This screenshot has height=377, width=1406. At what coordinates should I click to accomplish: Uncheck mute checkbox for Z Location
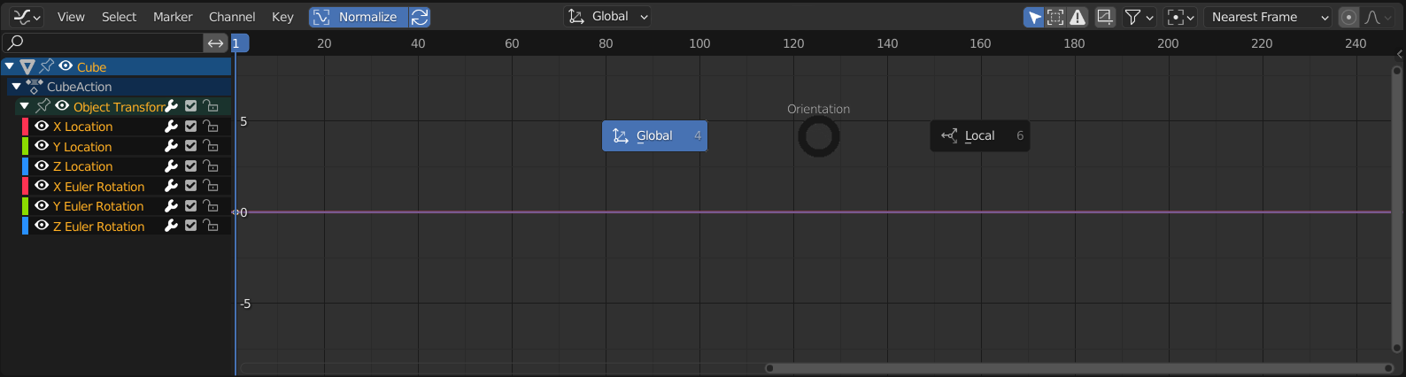coord(190,166)
